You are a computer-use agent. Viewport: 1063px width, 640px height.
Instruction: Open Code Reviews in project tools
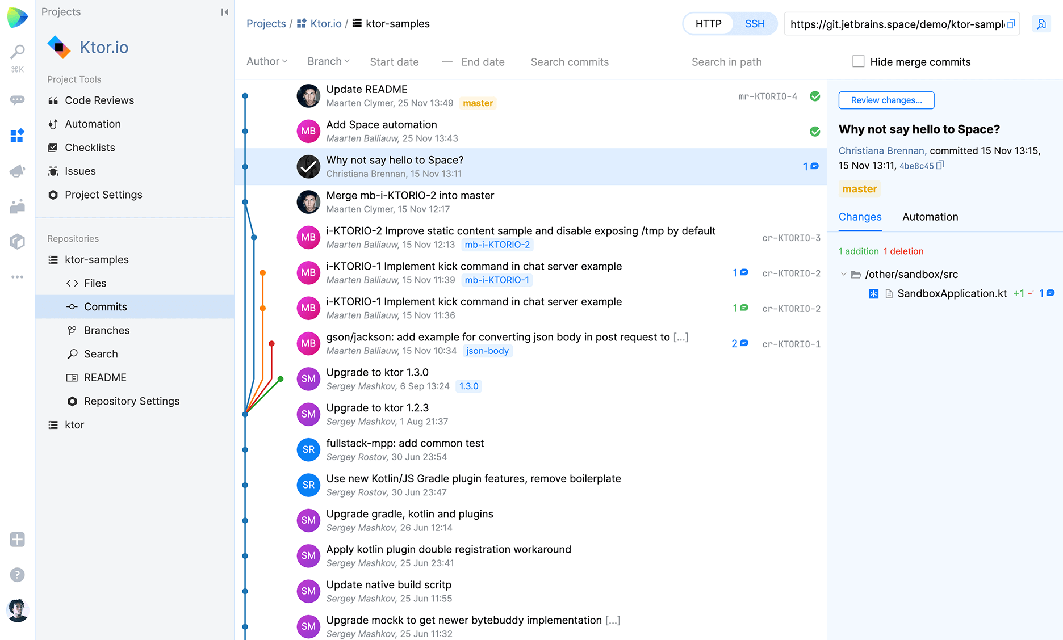[x=99, y=100]
